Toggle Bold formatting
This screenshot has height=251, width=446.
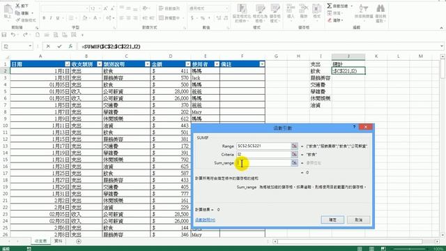[x=44, y=18]
